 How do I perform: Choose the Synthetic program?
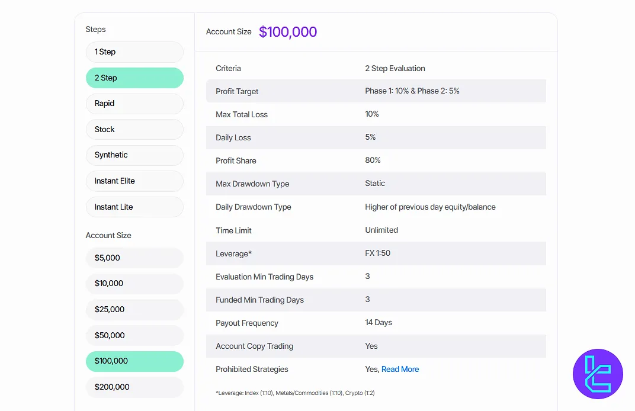[134, 155]
